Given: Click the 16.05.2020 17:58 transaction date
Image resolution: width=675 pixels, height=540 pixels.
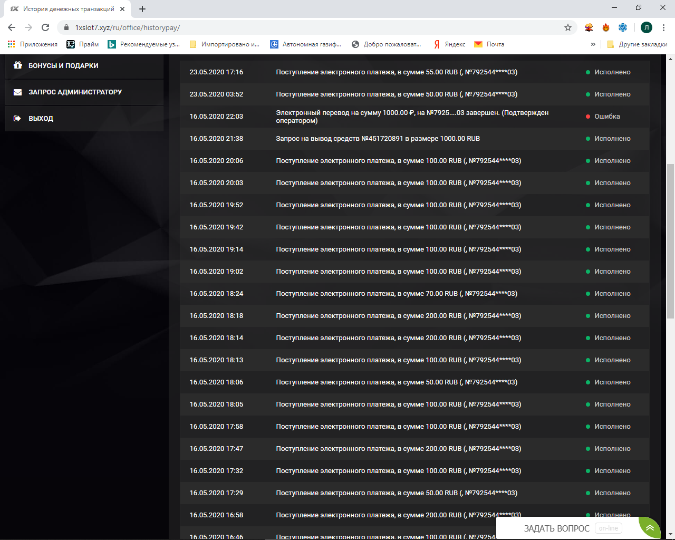Looking at the screenshot, I should click(x=216, y=427).
